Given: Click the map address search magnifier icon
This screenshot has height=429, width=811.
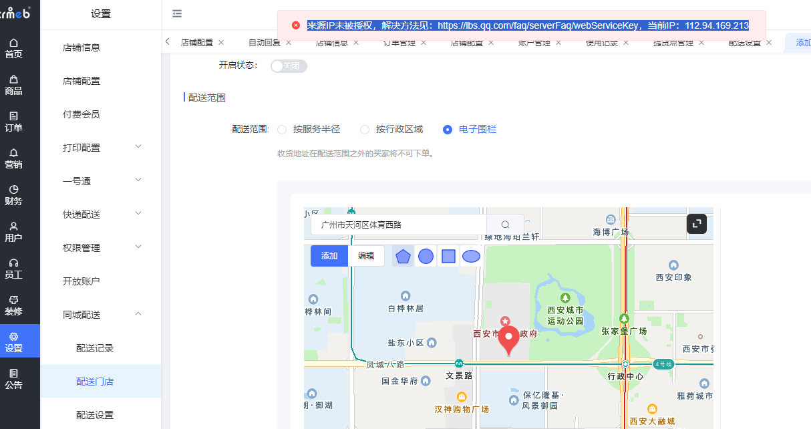Looking at the screenshot, I should click(x=505, y=225).
